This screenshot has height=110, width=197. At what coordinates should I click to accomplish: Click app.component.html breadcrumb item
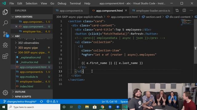click(x=122, y=17)
